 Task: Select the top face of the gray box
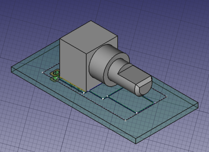89,37
